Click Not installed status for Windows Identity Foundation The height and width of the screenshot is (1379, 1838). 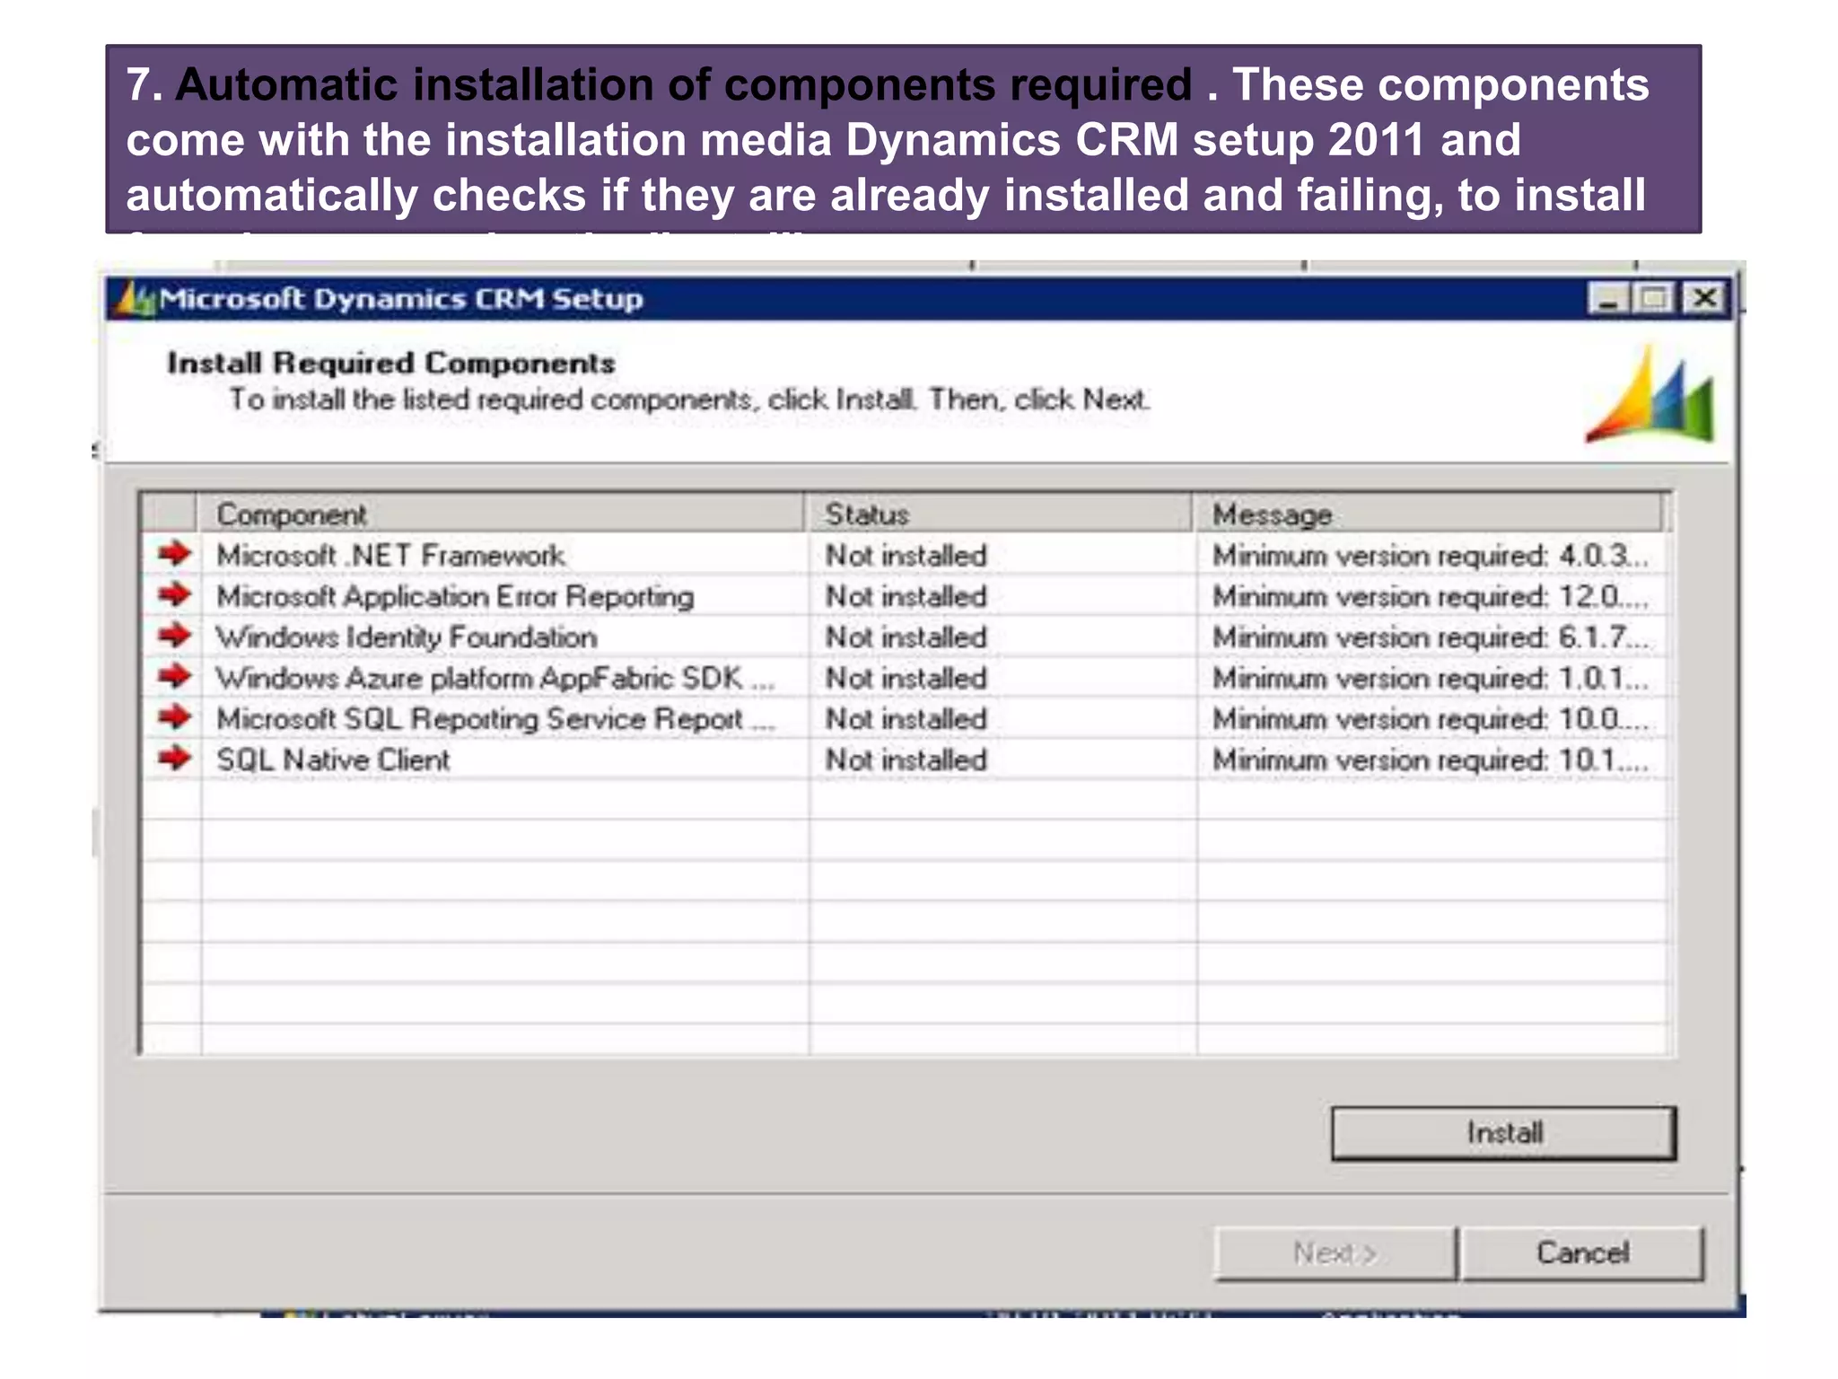point(906,637)
